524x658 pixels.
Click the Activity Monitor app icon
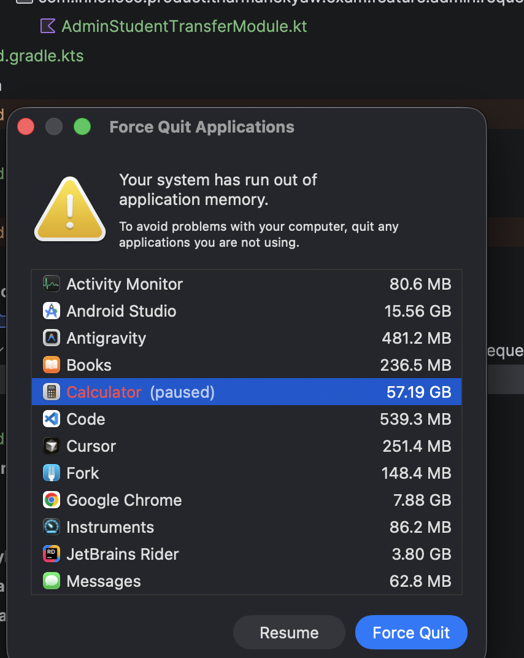[x=52, y=284]
